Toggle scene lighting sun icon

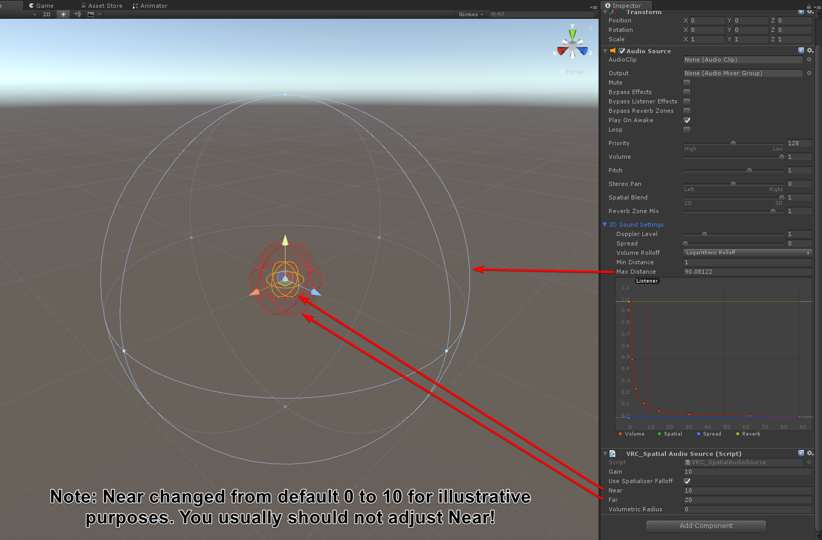click(x=63, y=14)
